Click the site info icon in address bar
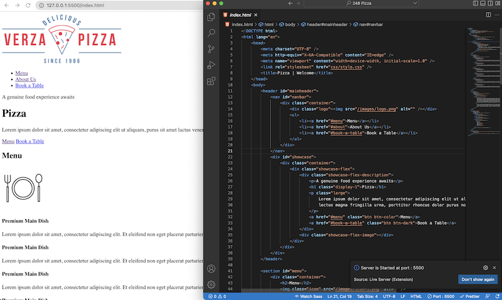Viewport: 502px width, 300px height. 41,5
